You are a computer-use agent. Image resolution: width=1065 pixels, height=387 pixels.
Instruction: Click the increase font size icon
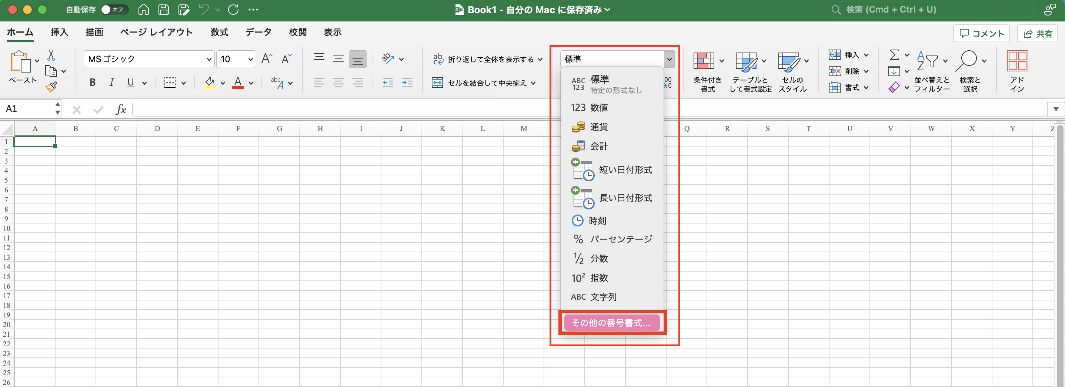click(267, 59)
